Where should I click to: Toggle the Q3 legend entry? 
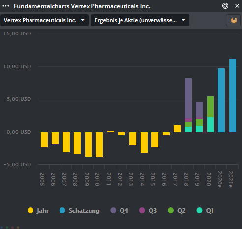(148, 210)
